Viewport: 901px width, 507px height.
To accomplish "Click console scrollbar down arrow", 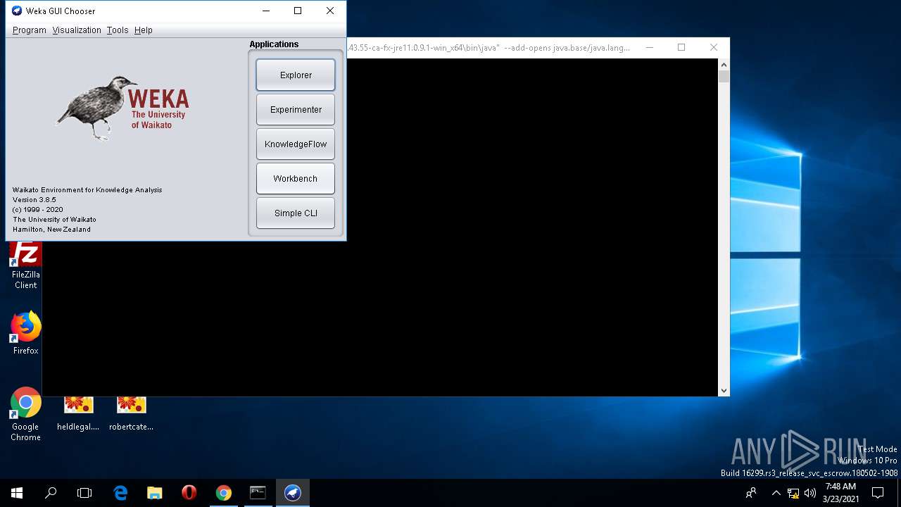I will 724,390.
